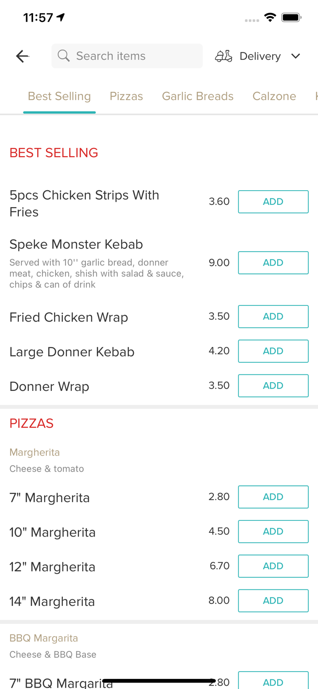Expand the chevron next to Delivery

pos(296,56)
